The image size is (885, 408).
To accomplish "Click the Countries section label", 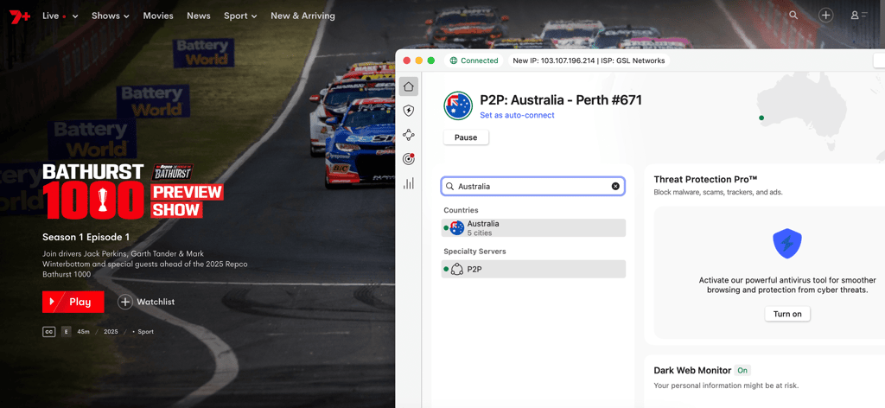I will coord(461,210).
